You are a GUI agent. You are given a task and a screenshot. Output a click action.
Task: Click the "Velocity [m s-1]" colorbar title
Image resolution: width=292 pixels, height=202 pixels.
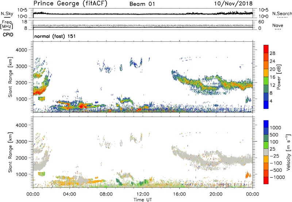click(x=288, y=152)
